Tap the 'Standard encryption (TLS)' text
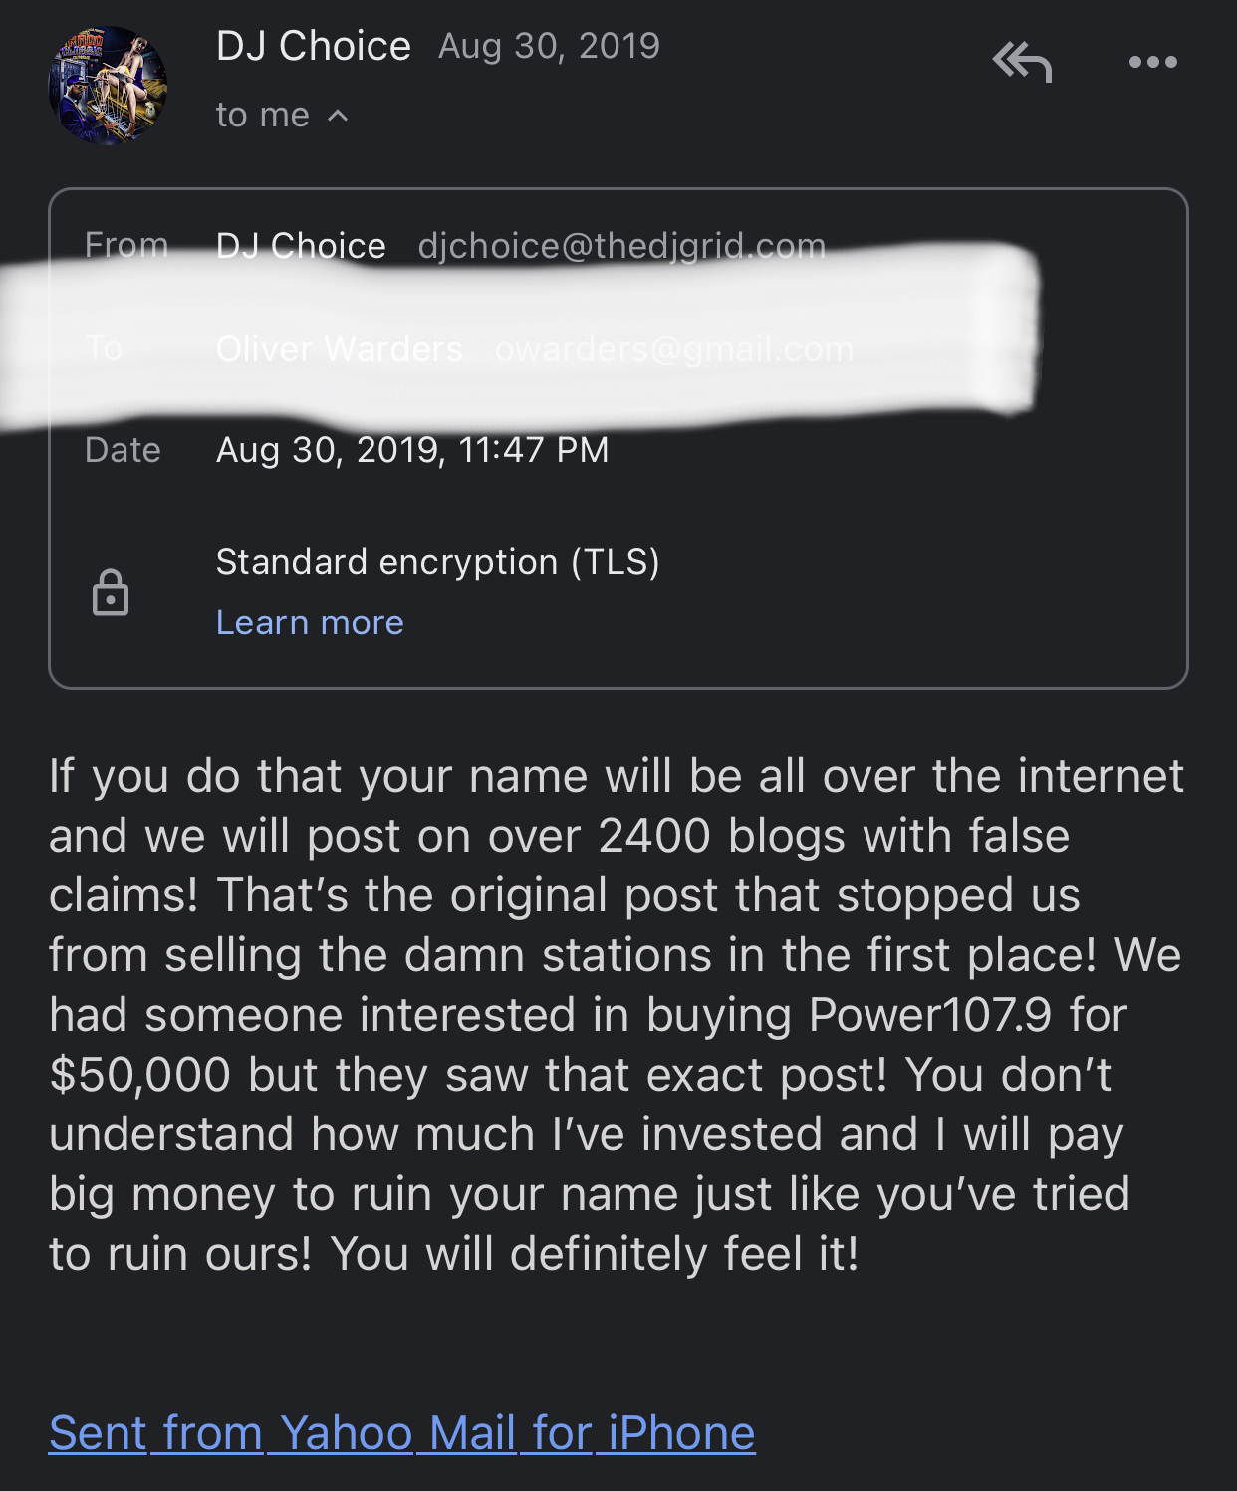The width and height of the screenshot is (1237, 1491). coord(438,562)
